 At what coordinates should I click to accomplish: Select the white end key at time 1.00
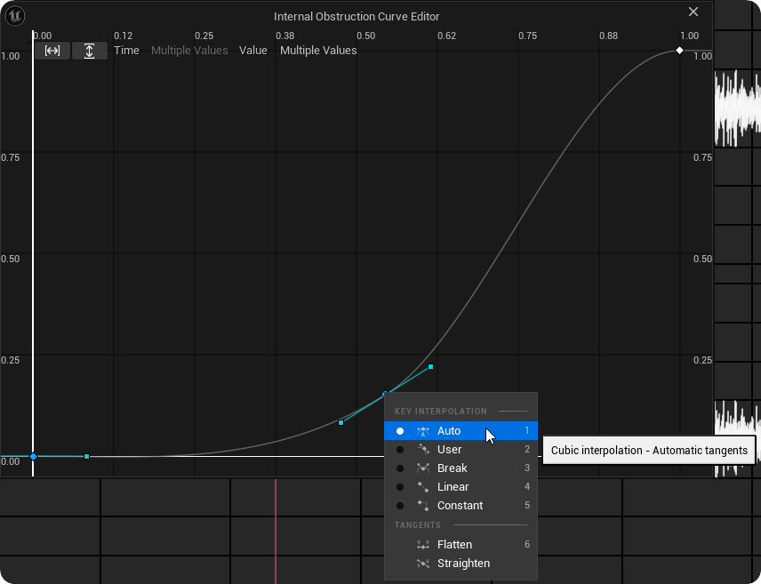tap(679, 51)
